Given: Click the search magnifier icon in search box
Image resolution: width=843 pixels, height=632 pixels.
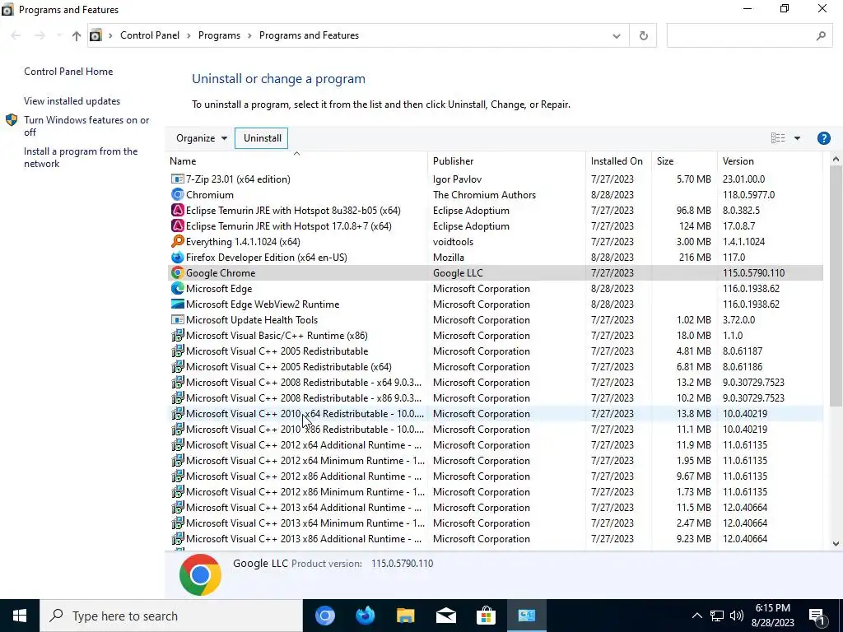Looking at the screenshot, I should point(821,35).
